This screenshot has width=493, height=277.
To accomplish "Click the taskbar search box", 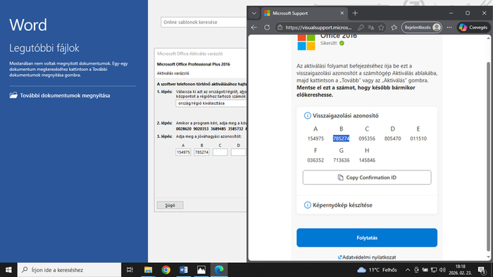I will [69, 270].
